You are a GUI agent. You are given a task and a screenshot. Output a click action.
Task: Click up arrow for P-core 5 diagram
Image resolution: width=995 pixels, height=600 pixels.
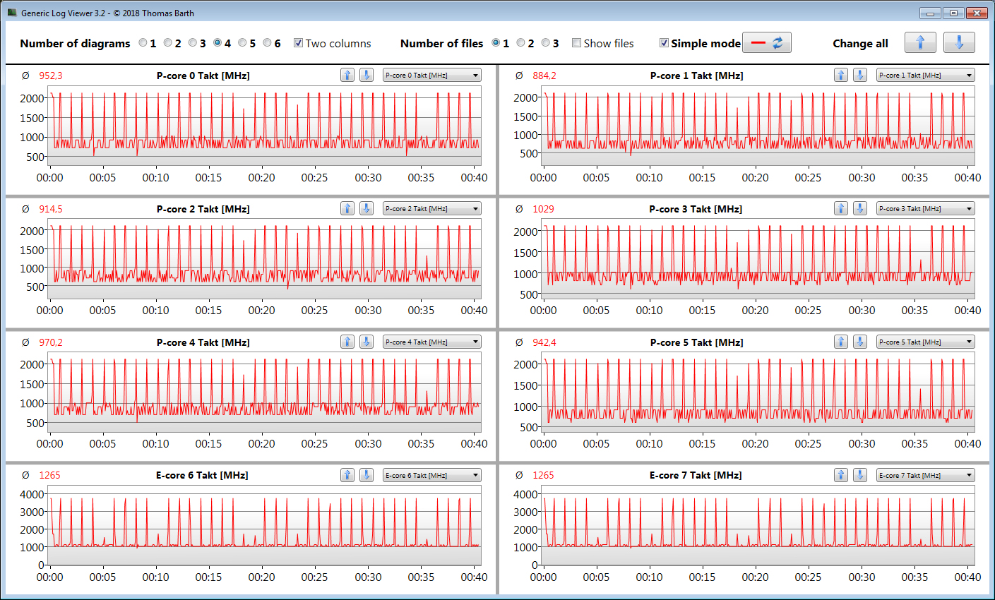840,342
